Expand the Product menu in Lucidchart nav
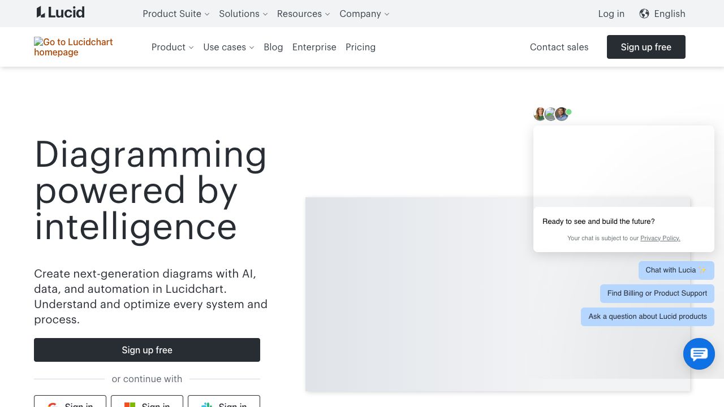 coord(173,47)
